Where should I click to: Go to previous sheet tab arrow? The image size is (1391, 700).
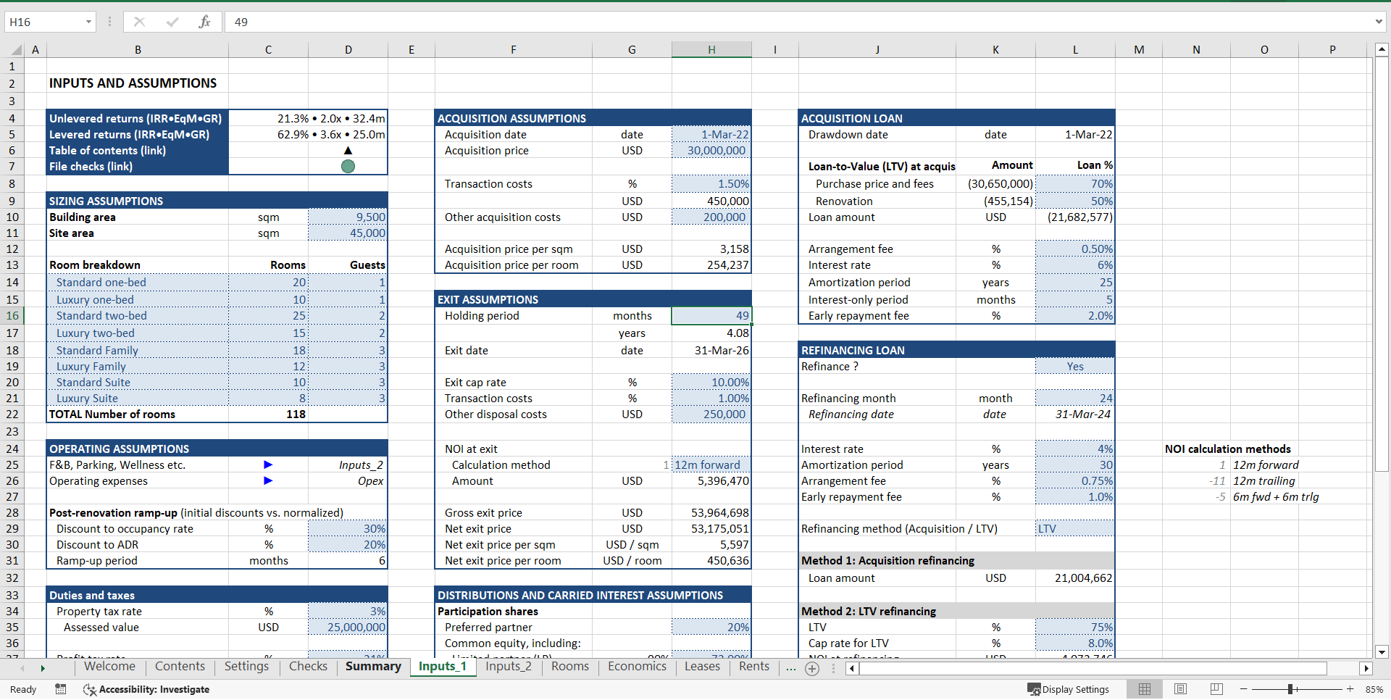[22, 668]
